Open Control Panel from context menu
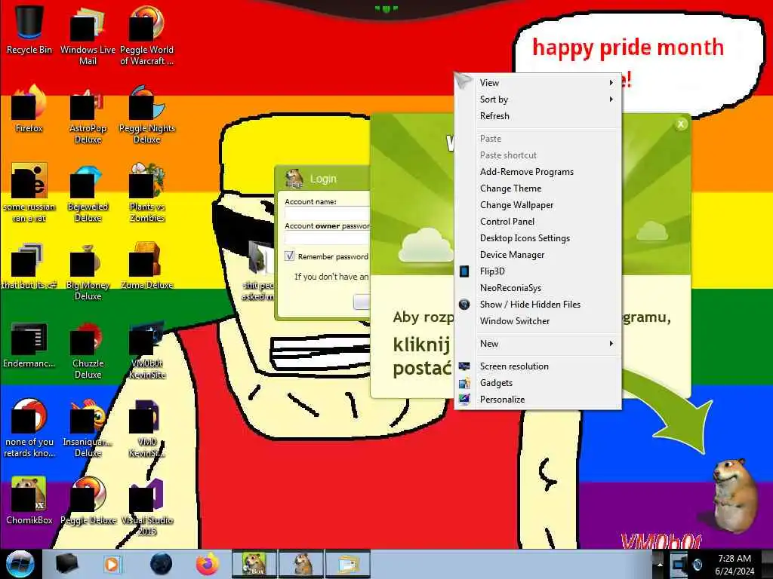The image size is (773, 579). 537,222
